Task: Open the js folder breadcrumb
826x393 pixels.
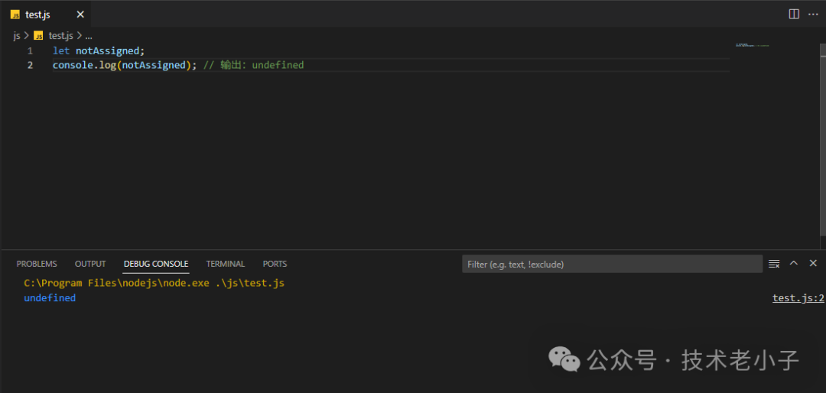Action: [x=17, y=35]
